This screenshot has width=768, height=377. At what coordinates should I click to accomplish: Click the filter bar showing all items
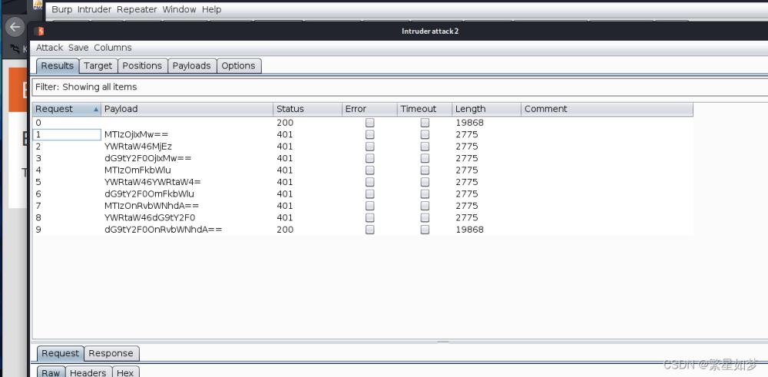(x=399, y=88)
